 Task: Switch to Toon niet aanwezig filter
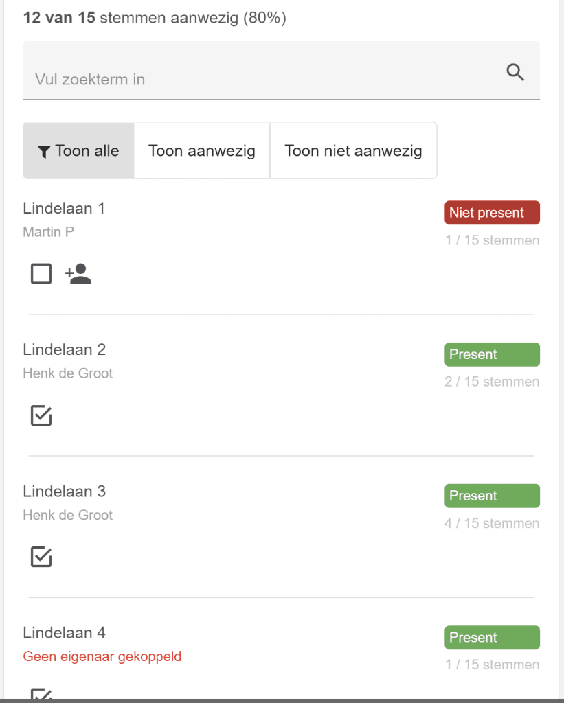click(x=353, y=151)
